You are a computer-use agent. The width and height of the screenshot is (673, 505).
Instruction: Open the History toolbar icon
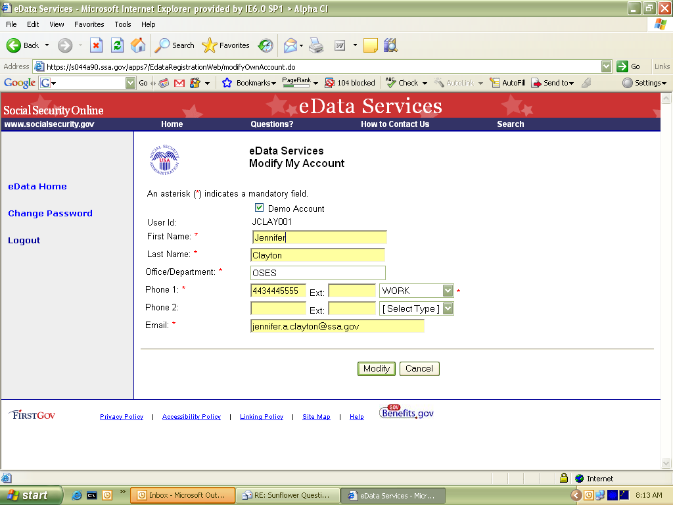click(x=266, y=45)
